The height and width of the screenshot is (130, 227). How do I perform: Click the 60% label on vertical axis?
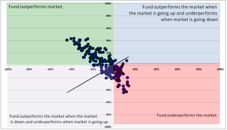click(x=109, y=28)
